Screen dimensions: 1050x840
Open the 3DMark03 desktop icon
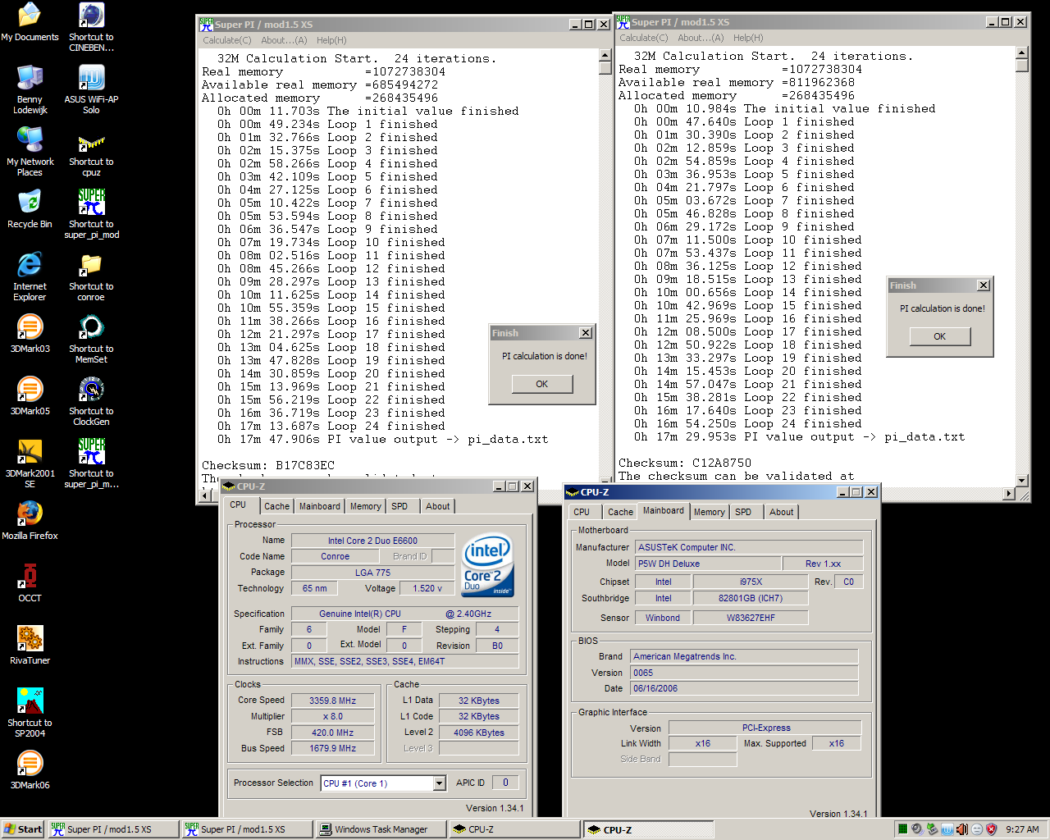[x=30, y=329]
